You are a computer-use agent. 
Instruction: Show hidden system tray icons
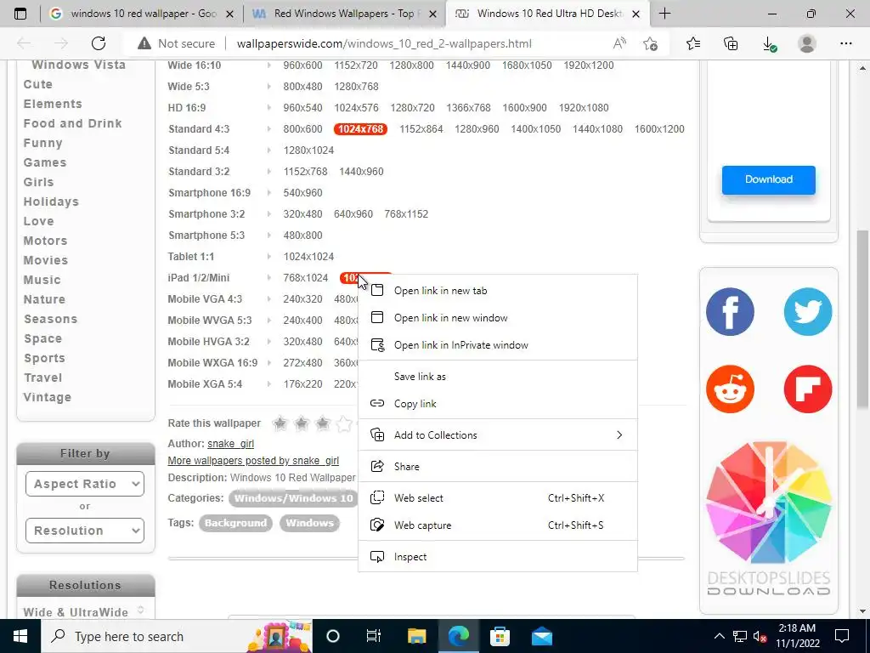[x=719, y=636]
